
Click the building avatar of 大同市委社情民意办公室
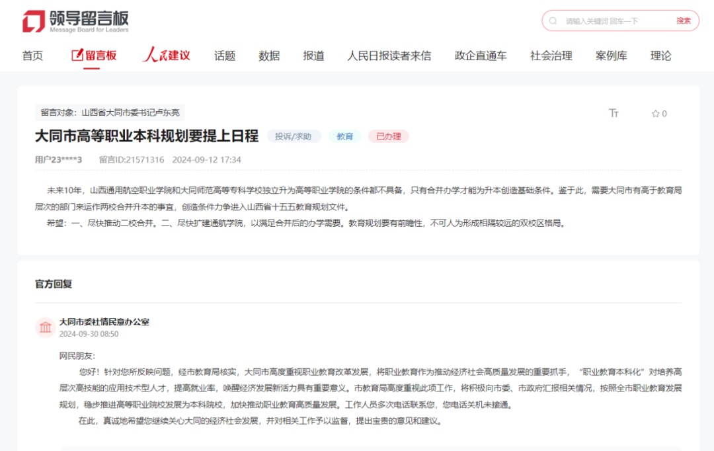tap(45, 327)
